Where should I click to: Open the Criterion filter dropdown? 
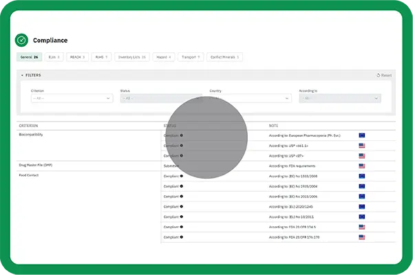point(72,98)
